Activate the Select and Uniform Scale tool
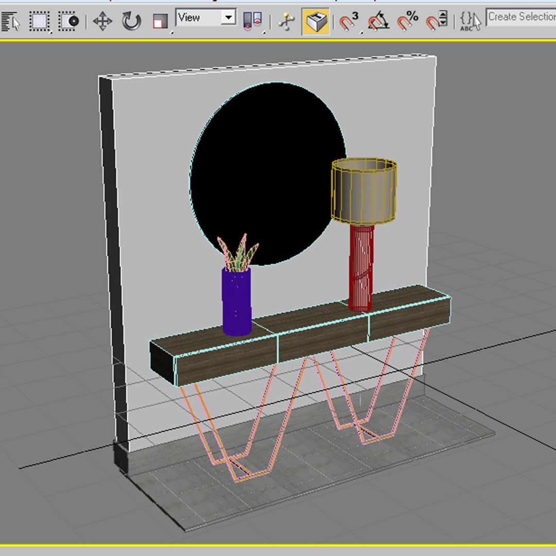The width and height of the screenshot is (556, 556). point(160,21)
